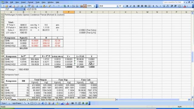This screenshot has height=109, width=194.
Task: Toggle Italic formatting
Action: (x=131, y=6)
